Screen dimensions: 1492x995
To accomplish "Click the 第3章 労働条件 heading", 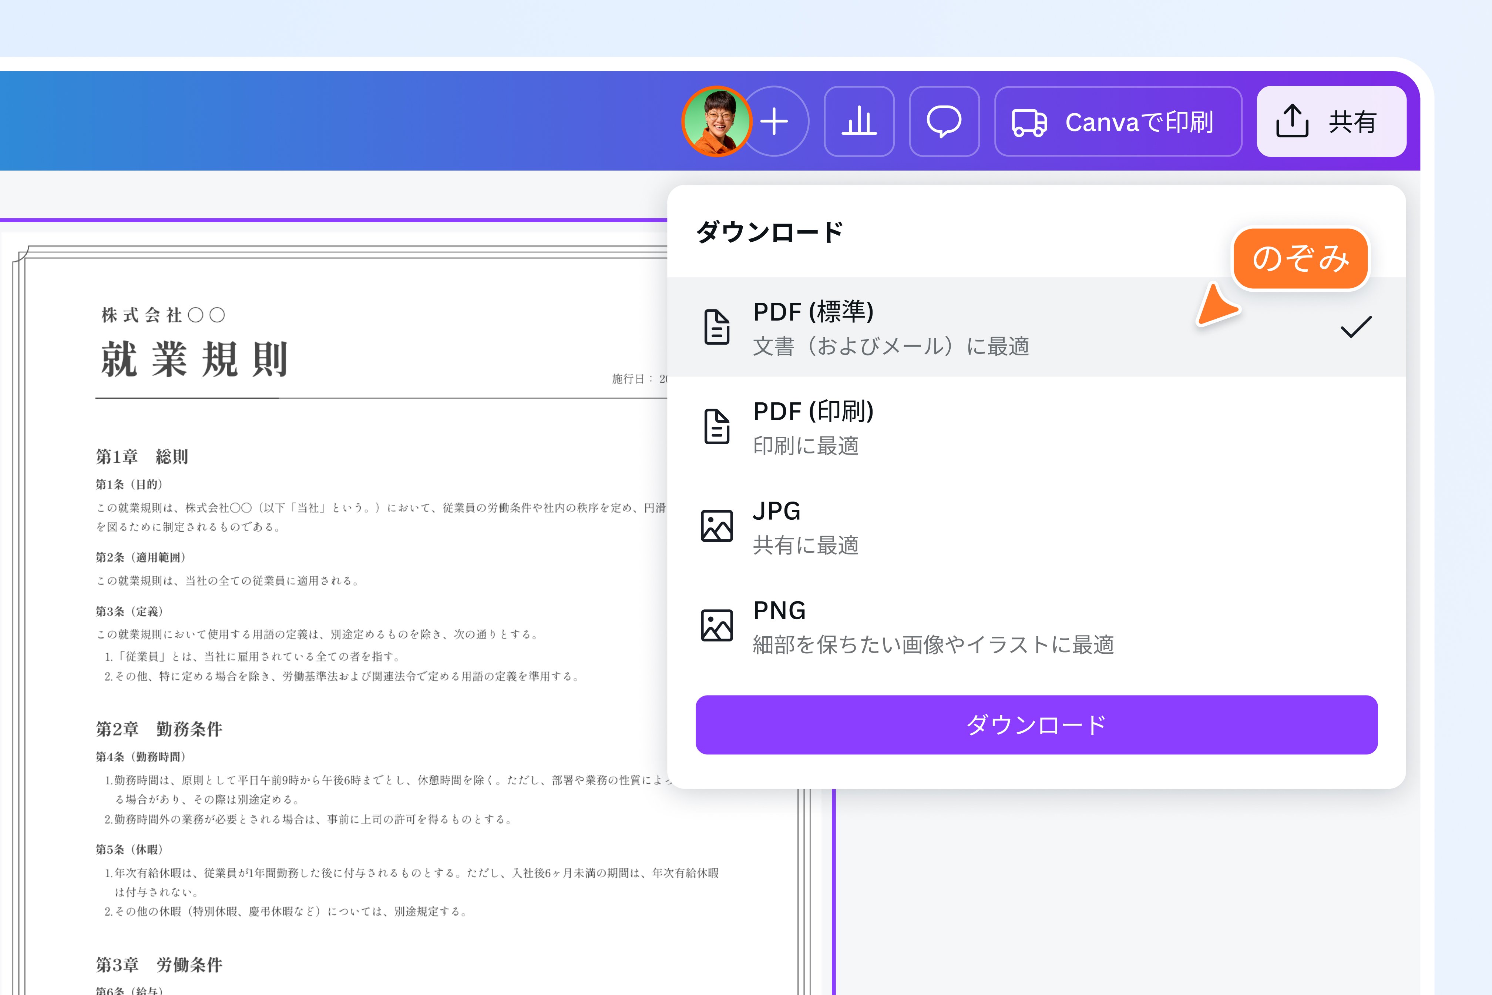I will click(x=159, y=965).
